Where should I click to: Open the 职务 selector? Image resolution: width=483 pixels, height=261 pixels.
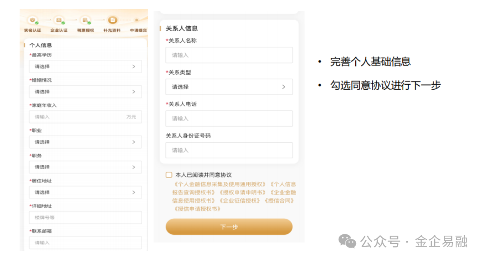pyautogui.click(x=85, y=167)
